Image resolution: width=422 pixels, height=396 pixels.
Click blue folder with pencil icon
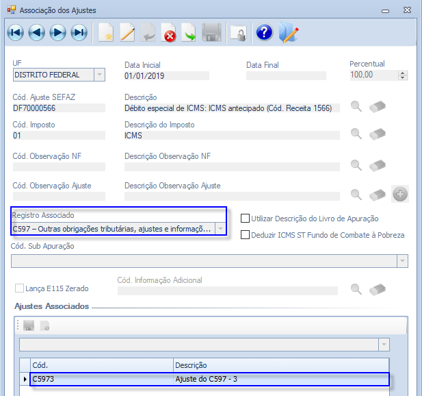(289, 33)
